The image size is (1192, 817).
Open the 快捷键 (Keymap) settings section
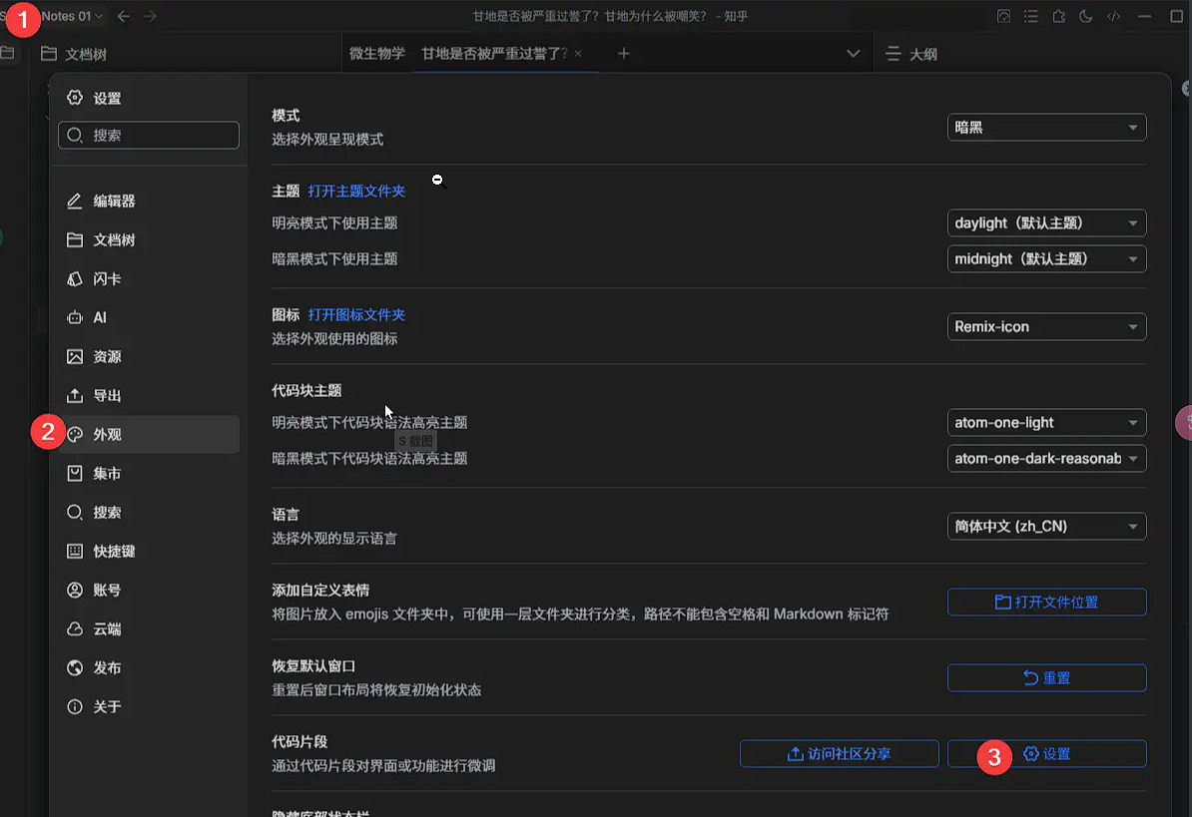(x=114, y=552)
